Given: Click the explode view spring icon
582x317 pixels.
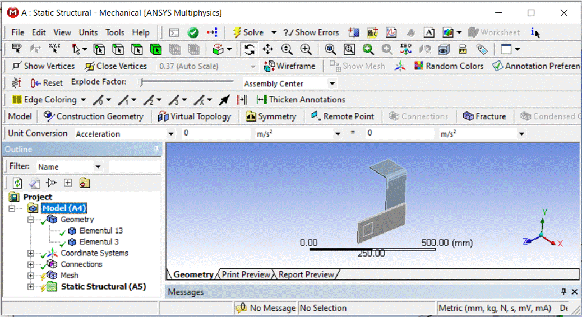Looking at the screenshot, I should [16, 83].
